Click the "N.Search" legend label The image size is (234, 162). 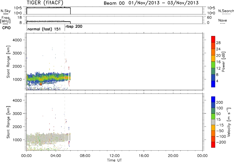point(226,11)
